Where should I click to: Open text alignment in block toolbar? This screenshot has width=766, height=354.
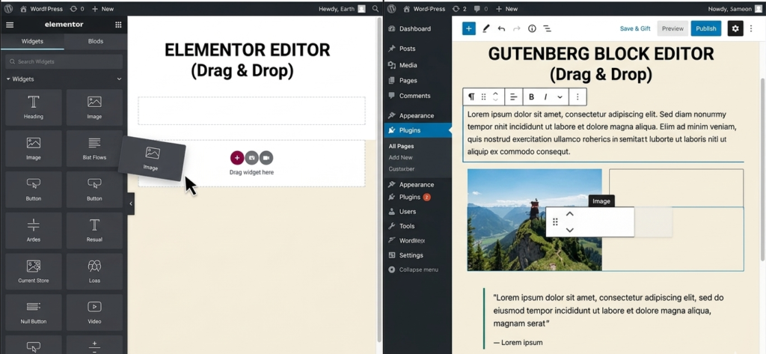click(x=513, y=97)
